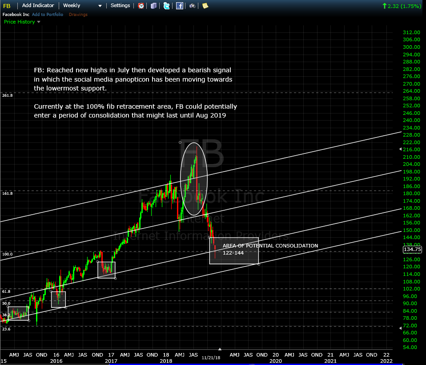Click the 2018 year label on time axis
This screenshot has height=365, width=426.
point(166,361)
